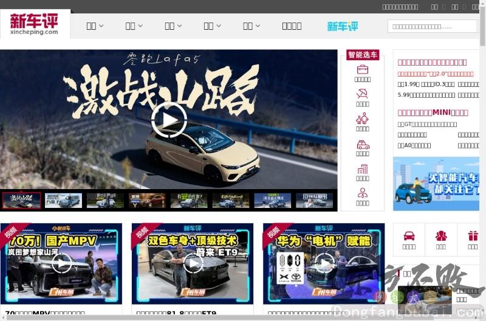Play the 70万 国产MPV video card
The image size is (486, 321).
(x=61, y=263)
